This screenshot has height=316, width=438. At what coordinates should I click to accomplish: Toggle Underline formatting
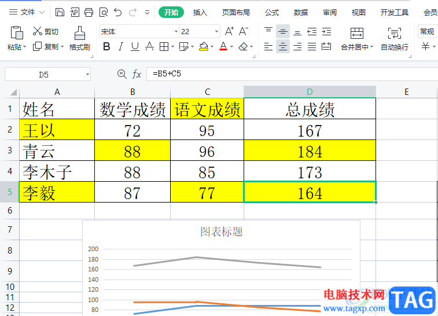coord(135,46)
